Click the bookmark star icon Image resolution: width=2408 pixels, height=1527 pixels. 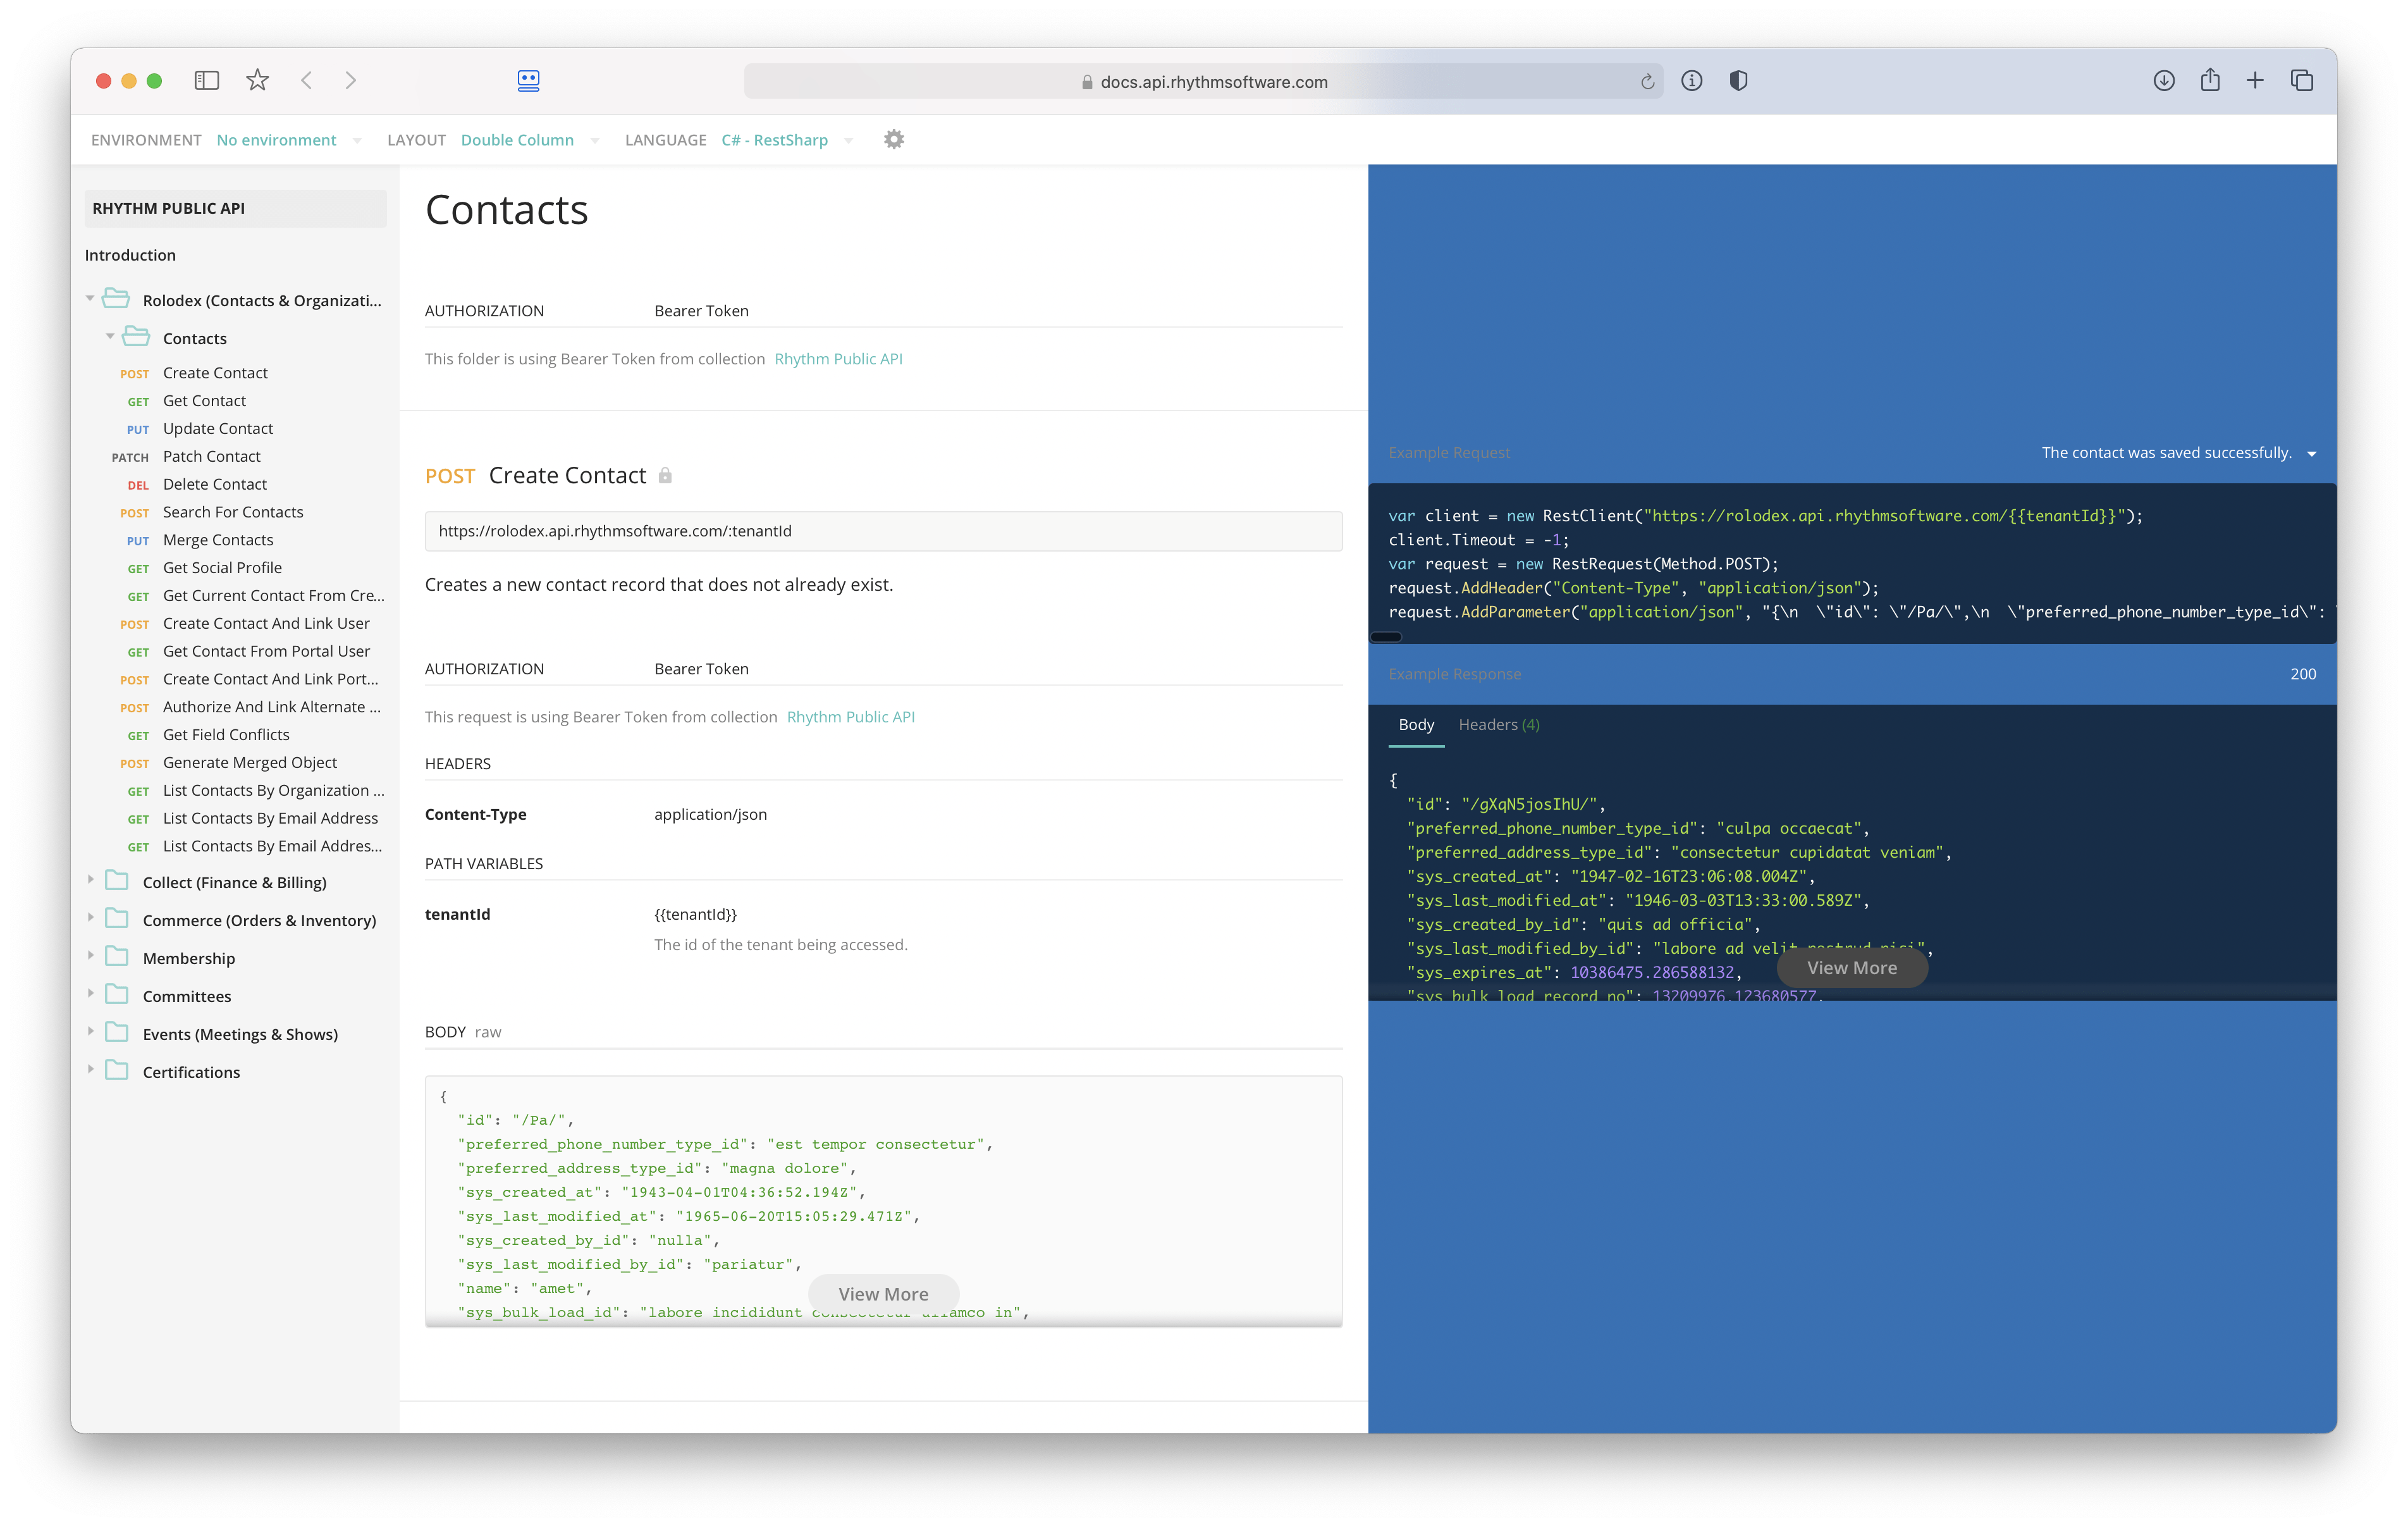pyautogui.click(x=257, y=81)
